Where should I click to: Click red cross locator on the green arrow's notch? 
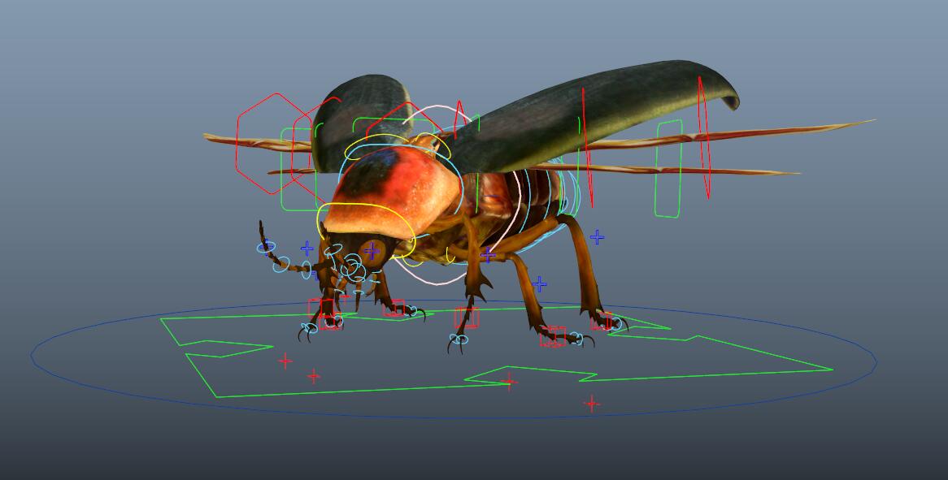pos(509,381)
